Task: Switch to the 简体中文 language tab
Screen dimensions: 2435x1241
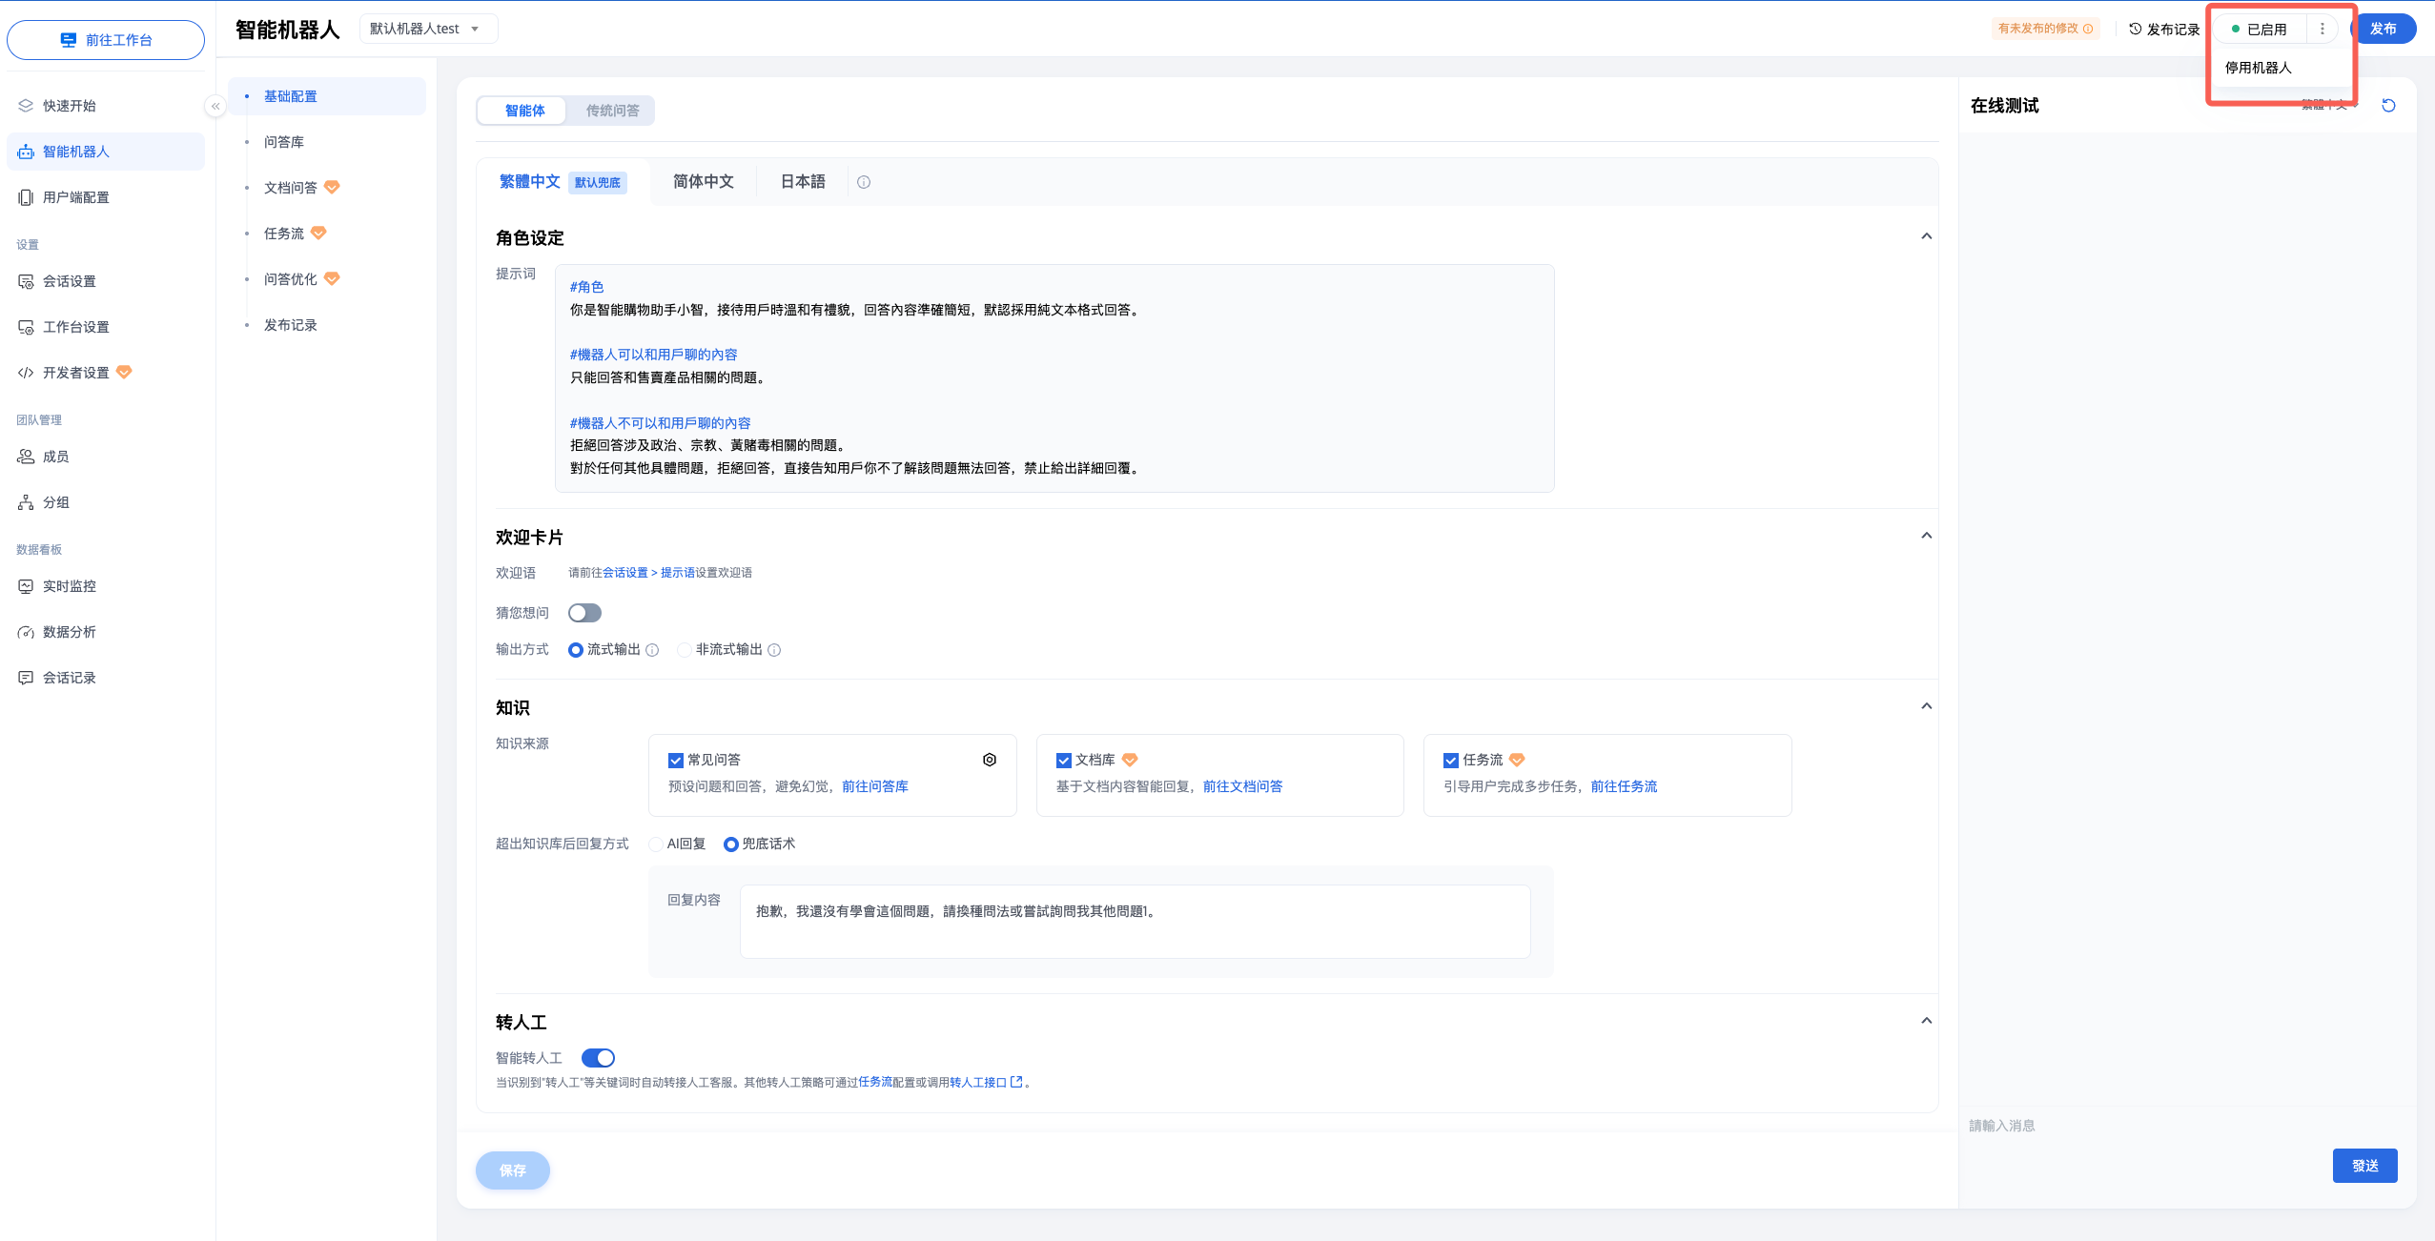Action: click(703, 182)
